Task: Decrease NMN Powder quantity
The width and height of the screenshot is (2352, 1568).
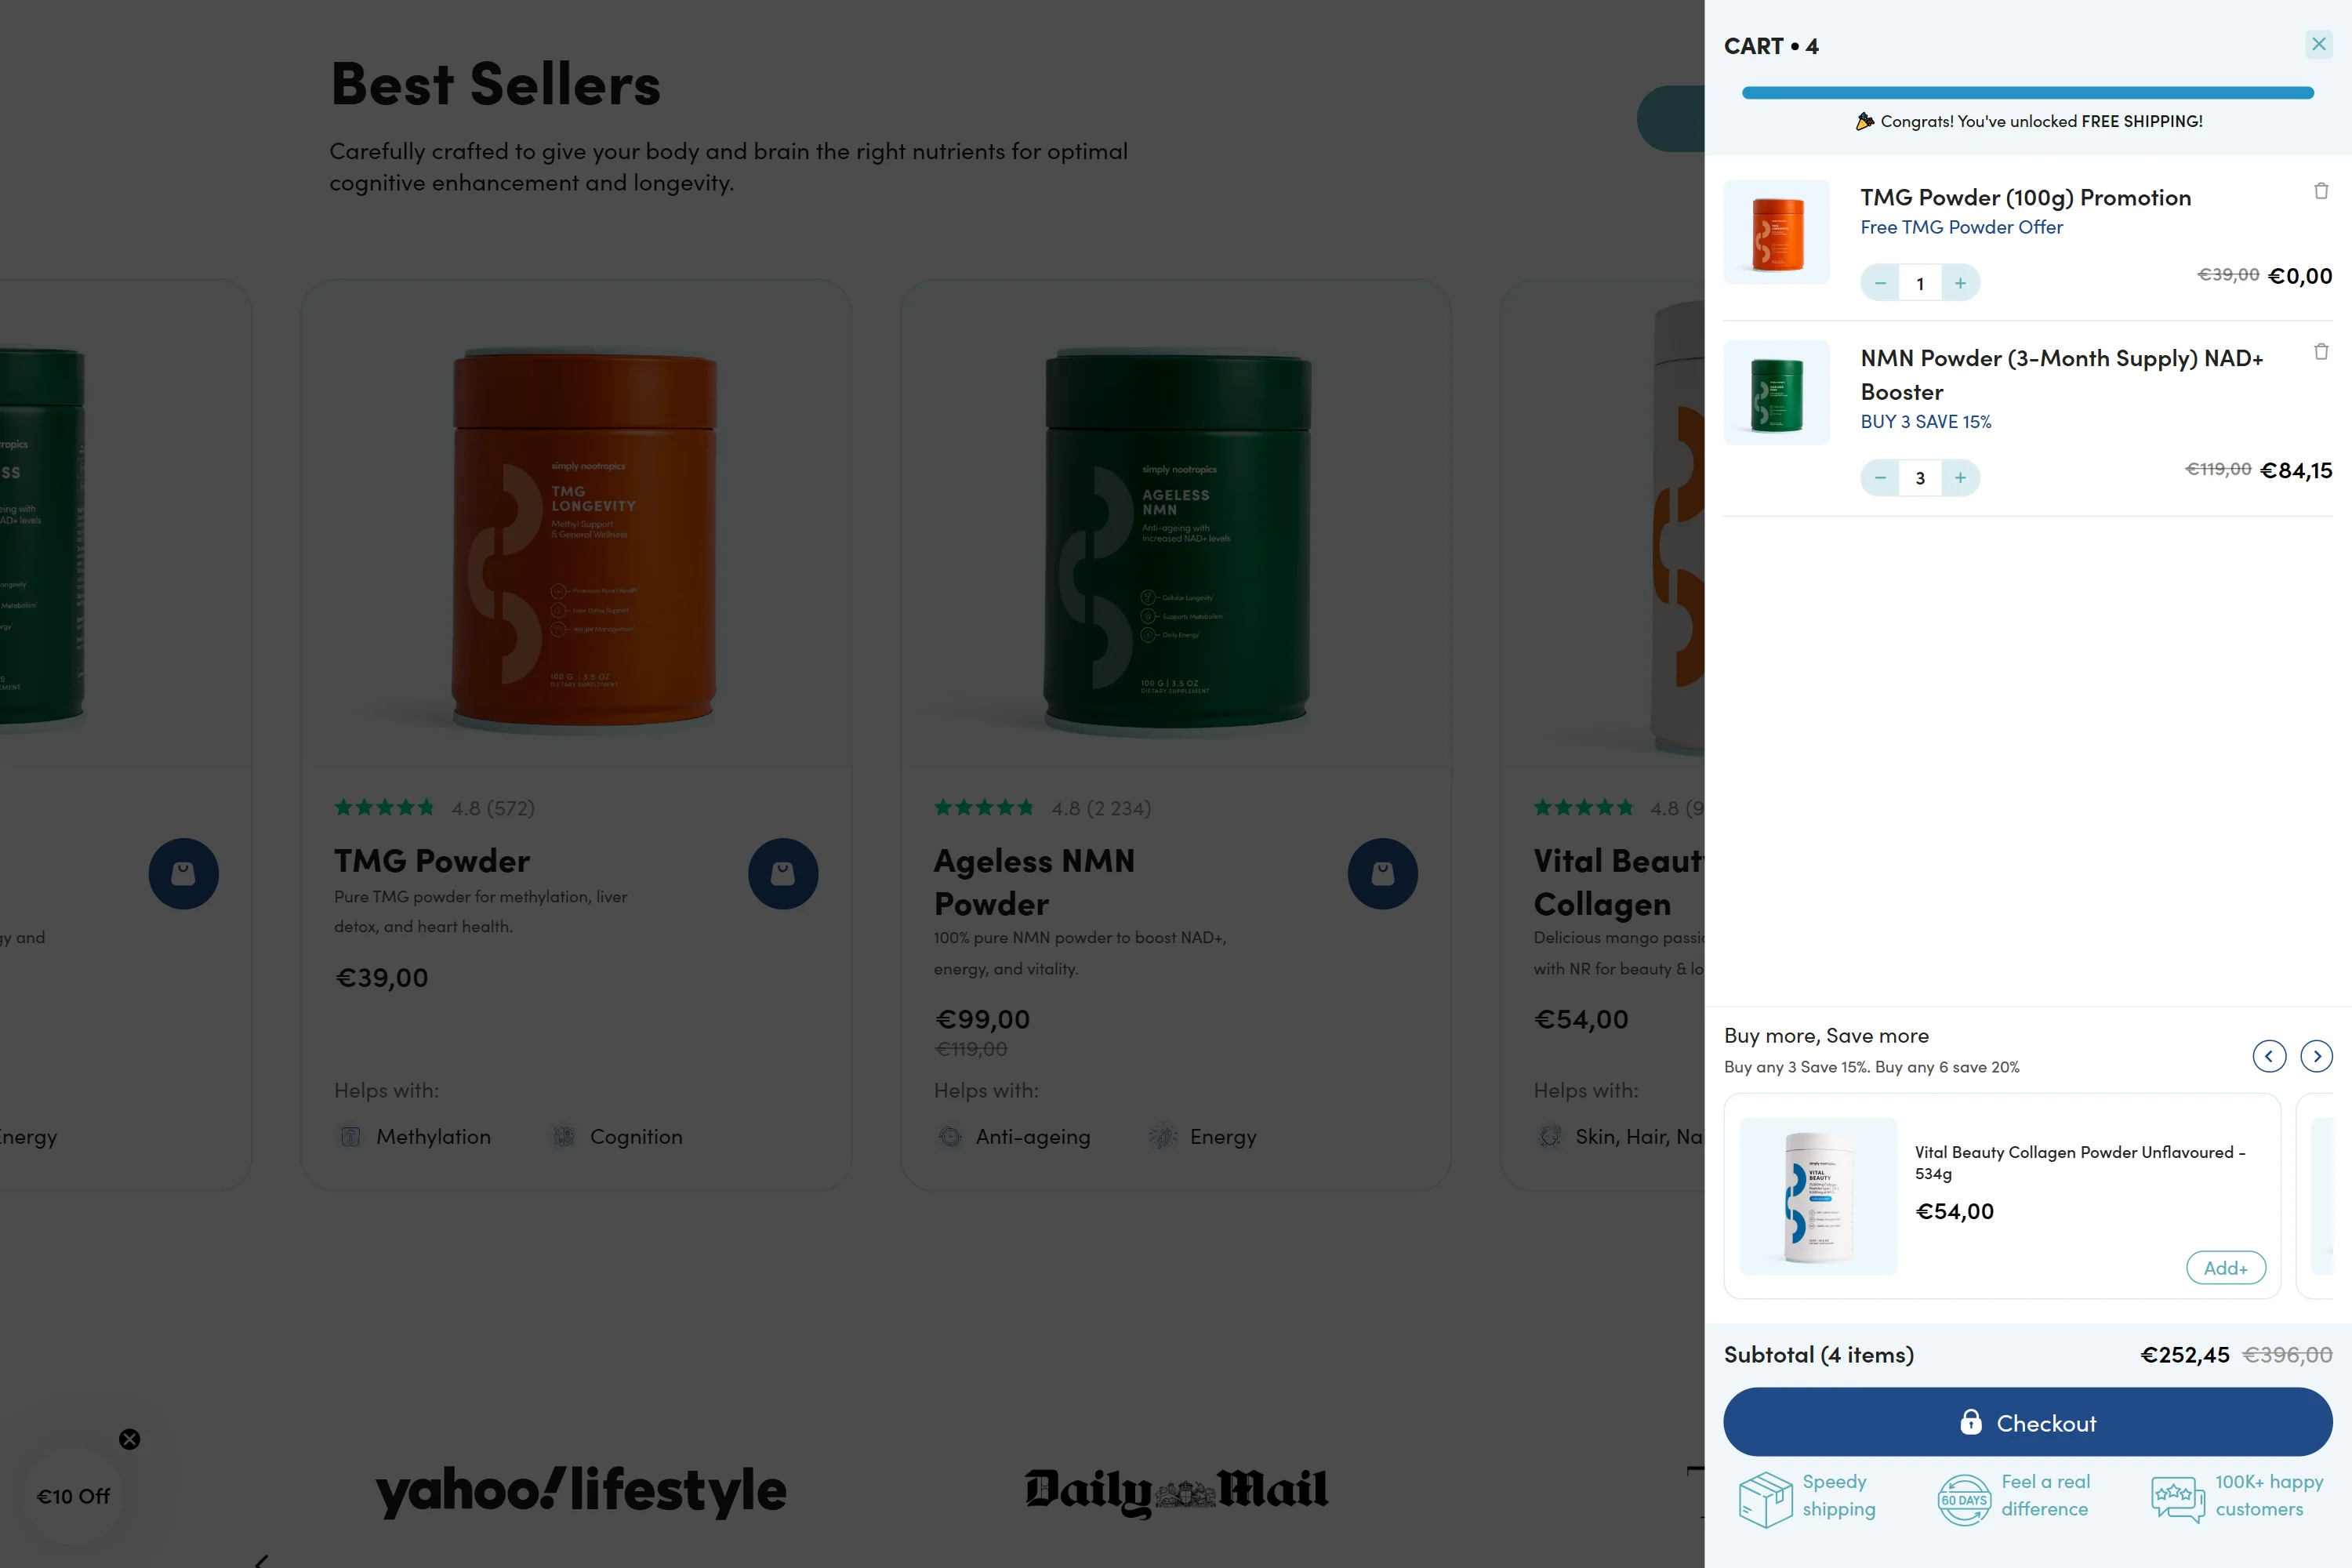Action: click(x=1880, y=478)
